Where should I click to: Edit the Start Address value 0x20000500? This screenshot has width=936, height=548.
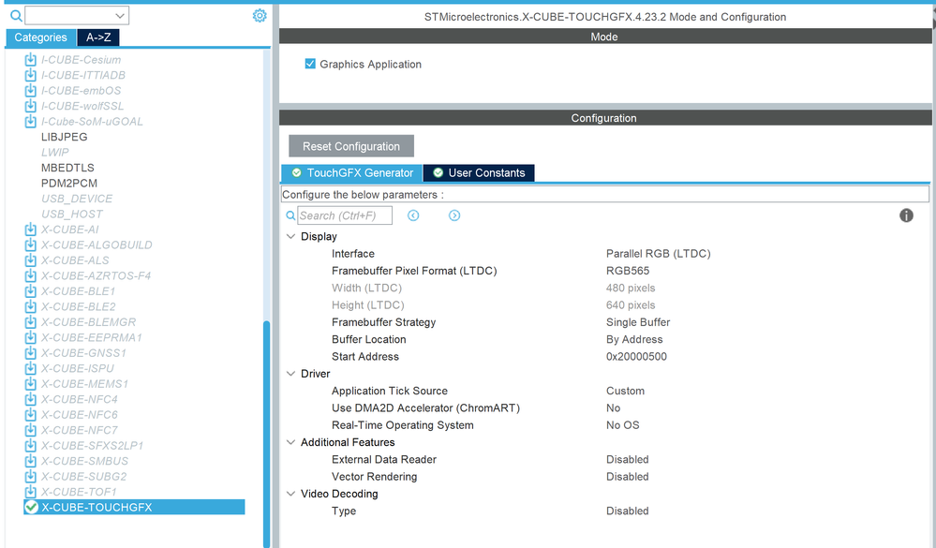tap(636, 357)
